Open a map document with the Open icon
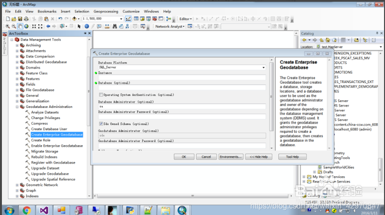Viewport: 385px width, 215px height. coord(14,19)
